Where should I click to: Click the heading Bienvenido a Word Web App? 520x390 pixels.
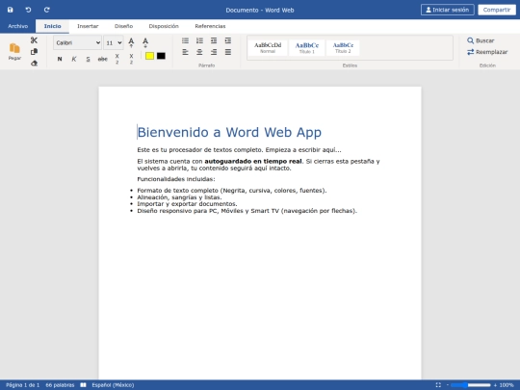pos(229,132)
